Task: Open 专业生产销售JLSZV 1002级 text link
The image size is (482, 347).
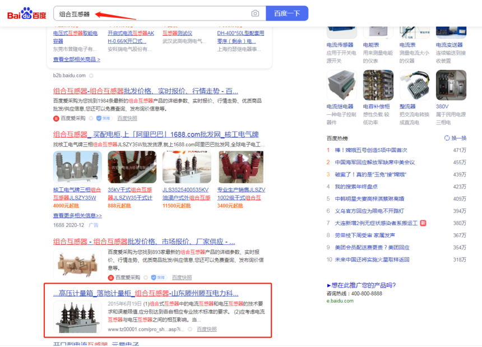Action: 241,193
